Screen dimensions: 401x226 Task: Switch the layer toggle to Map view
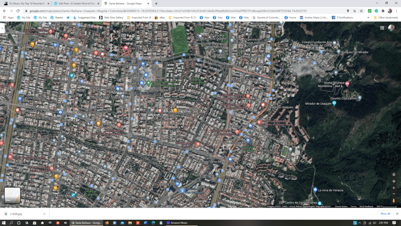13,195
